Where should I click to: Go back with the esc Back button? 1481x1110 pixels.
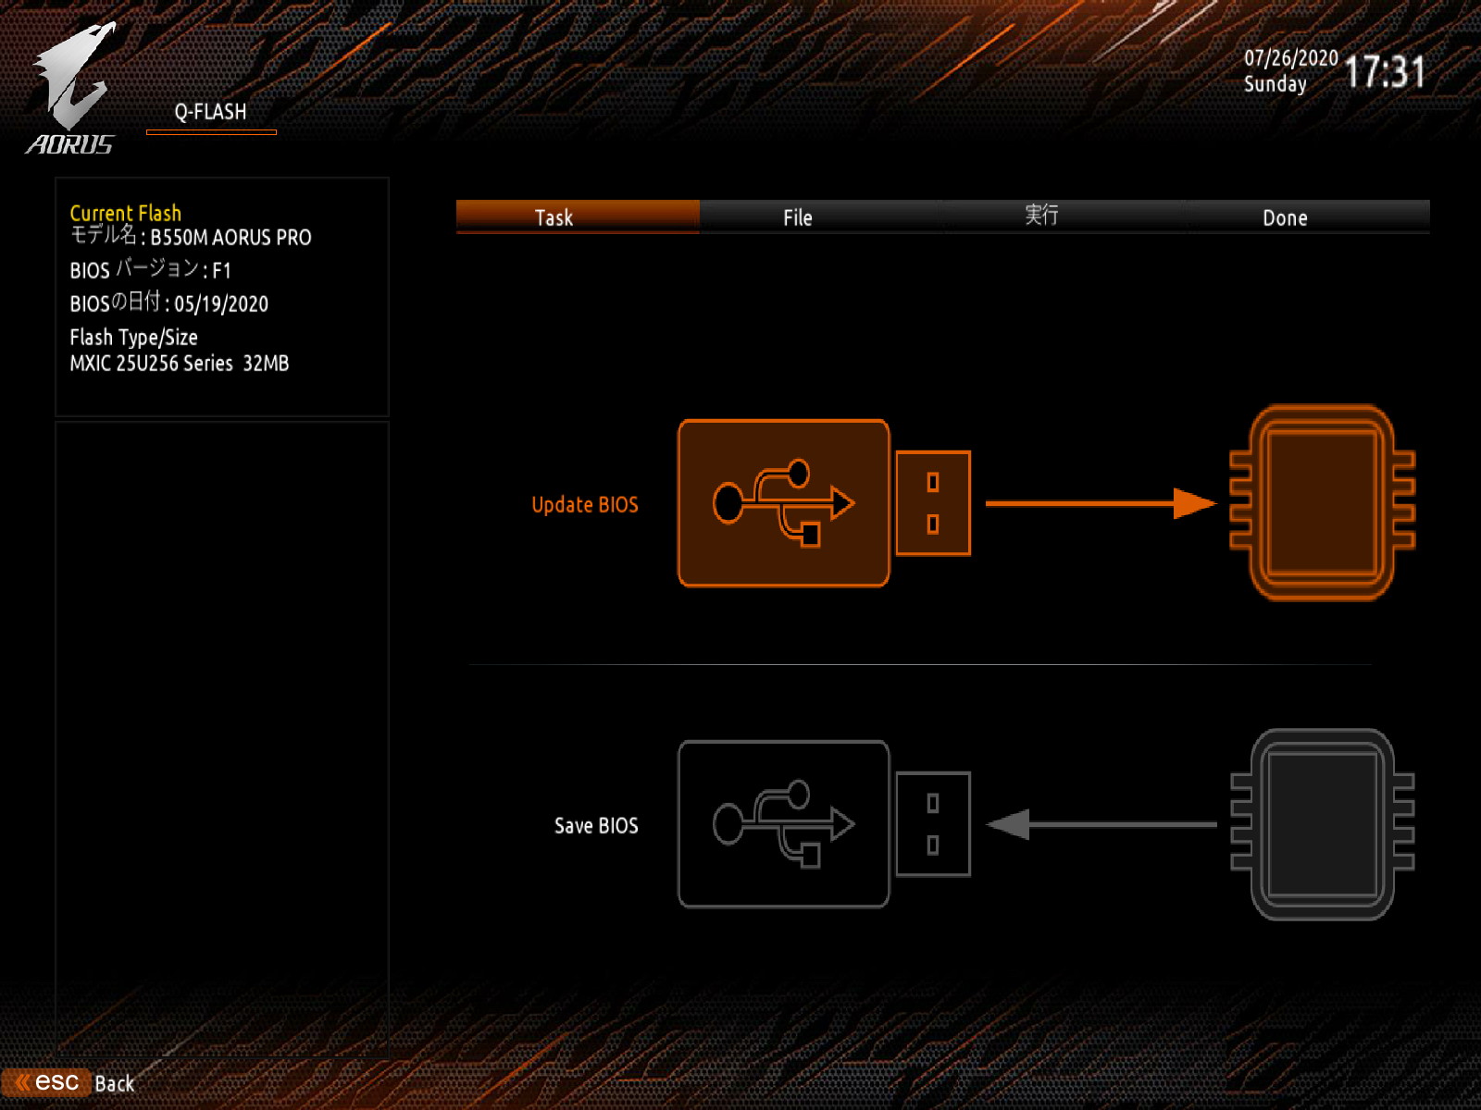coord(68,1082)
